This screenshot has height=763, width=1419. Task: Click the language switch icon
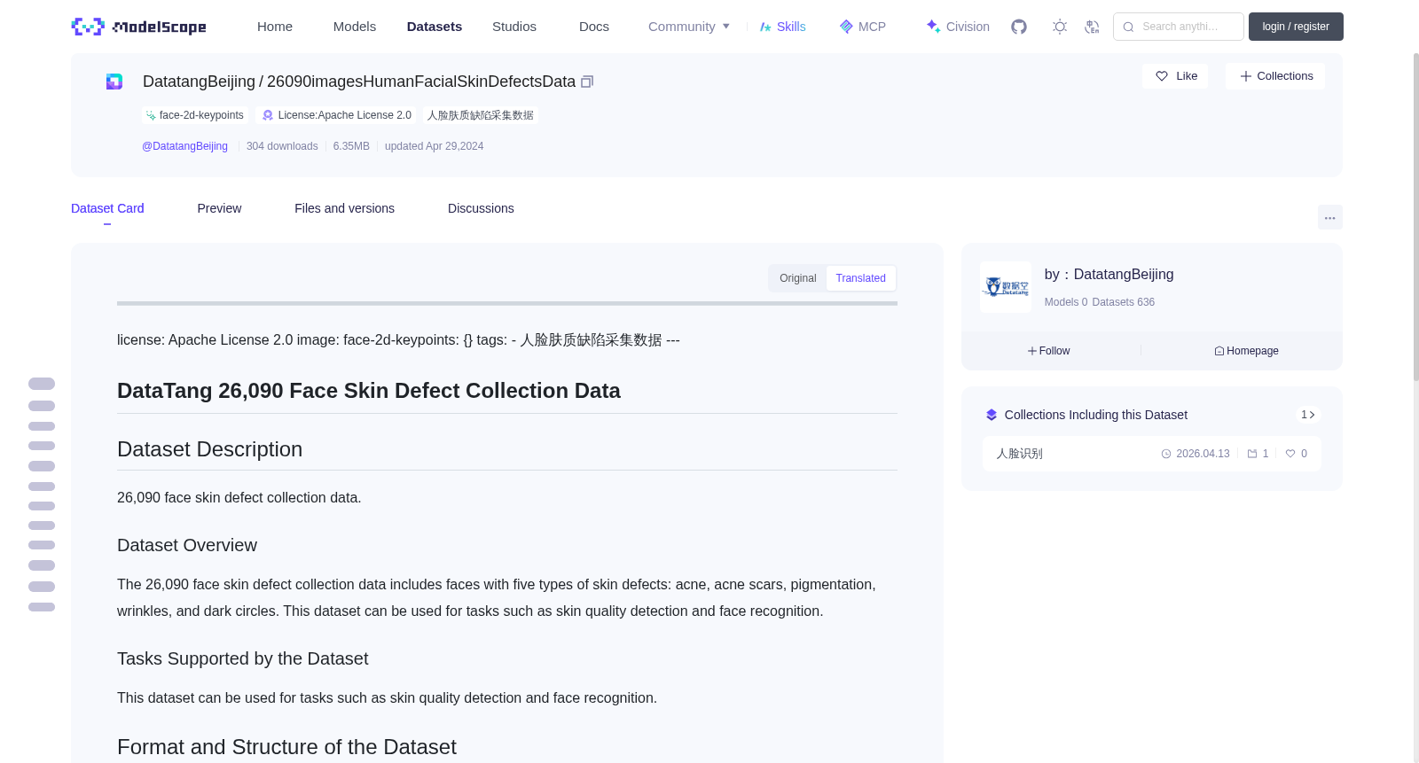(1092, 27)
